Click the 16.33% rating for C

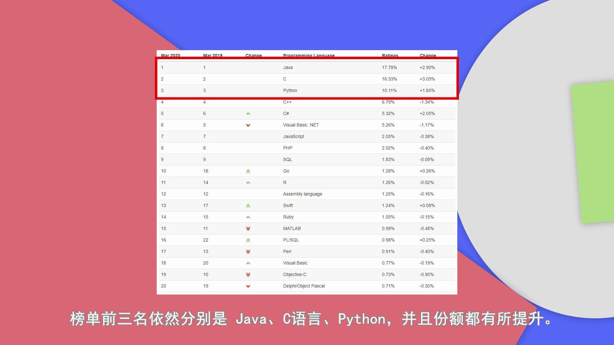coord(390,79)
